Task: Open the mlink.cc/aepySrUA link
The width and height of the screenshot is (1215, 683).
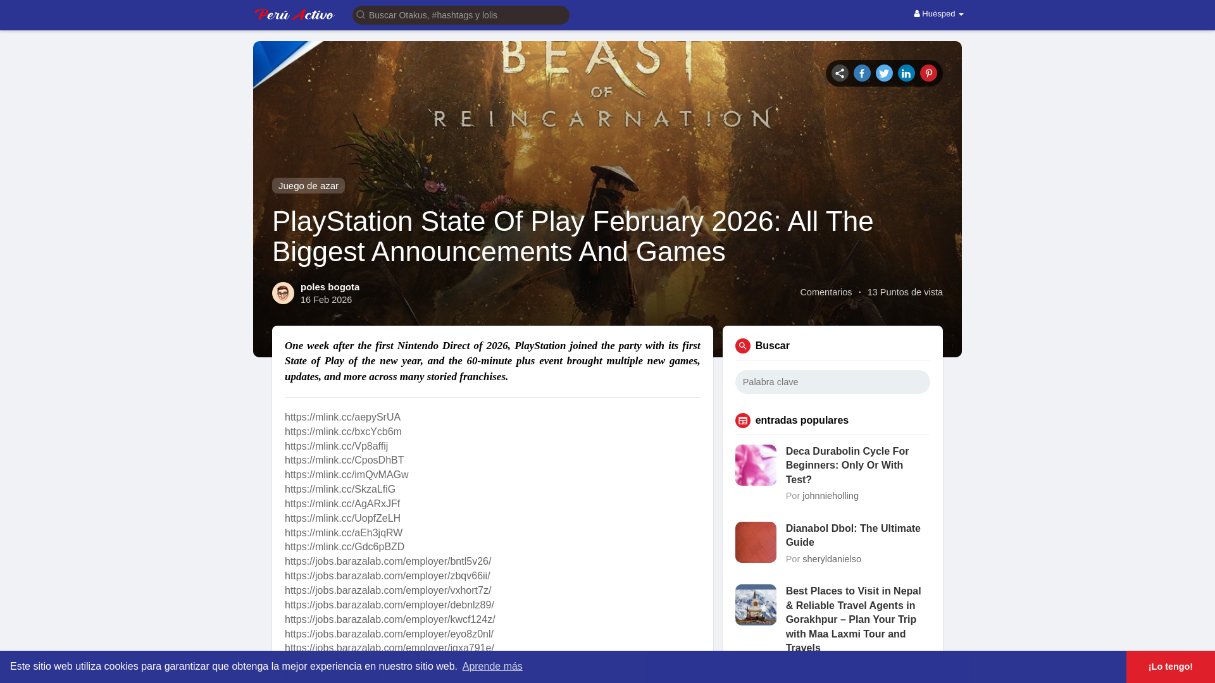Action: pos(342,417)
